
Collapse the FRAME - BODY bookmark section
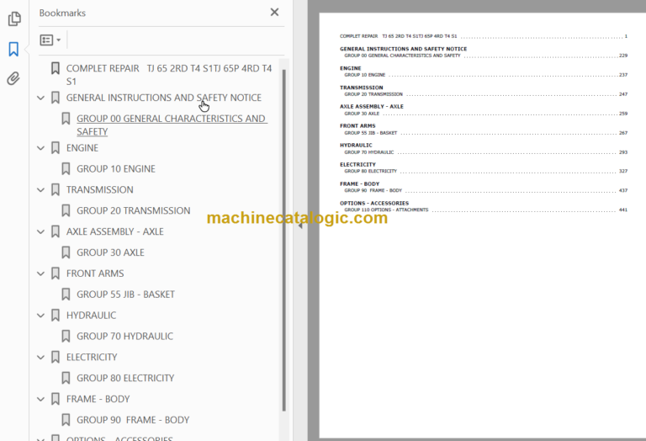coord(40,400)
